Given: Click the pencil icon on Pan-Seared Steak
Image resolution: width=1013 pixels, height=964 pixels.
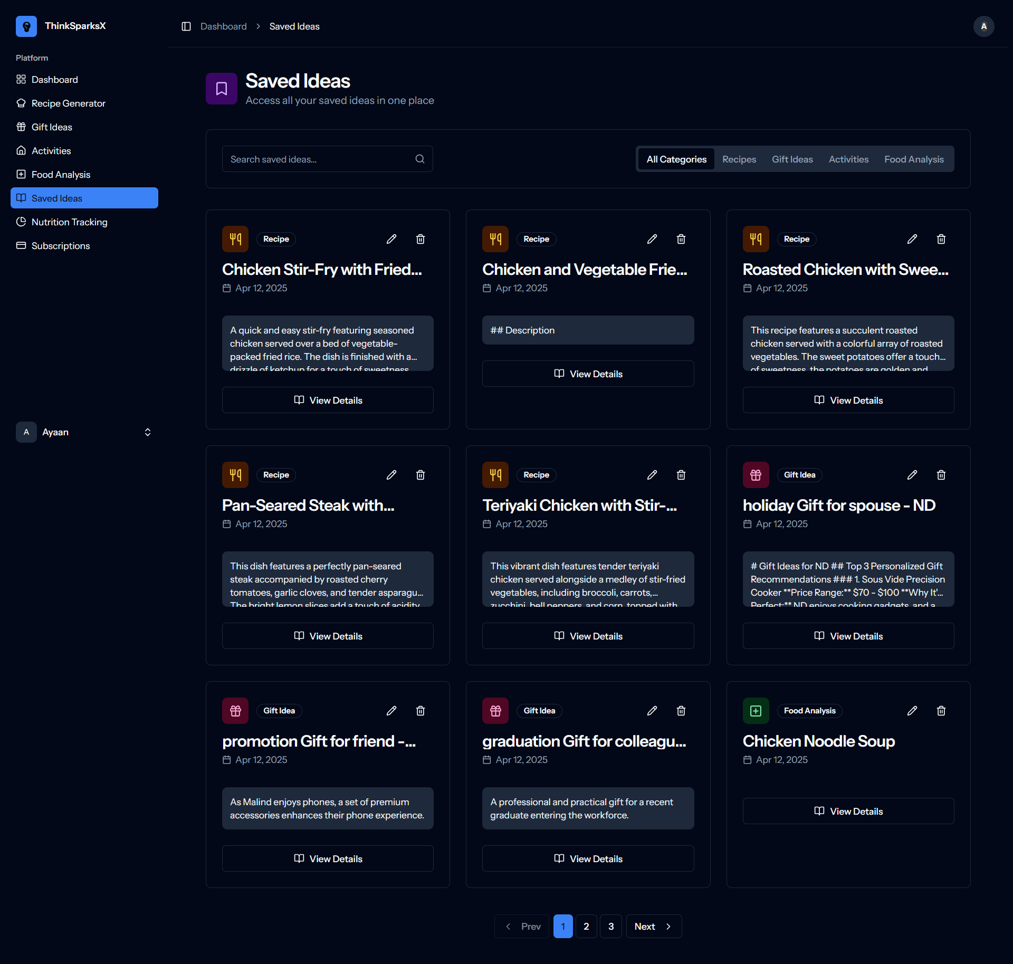Looking at the screenshot, I should 391,475.
